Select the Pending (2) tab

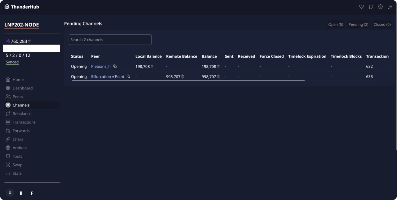[358, 24]
